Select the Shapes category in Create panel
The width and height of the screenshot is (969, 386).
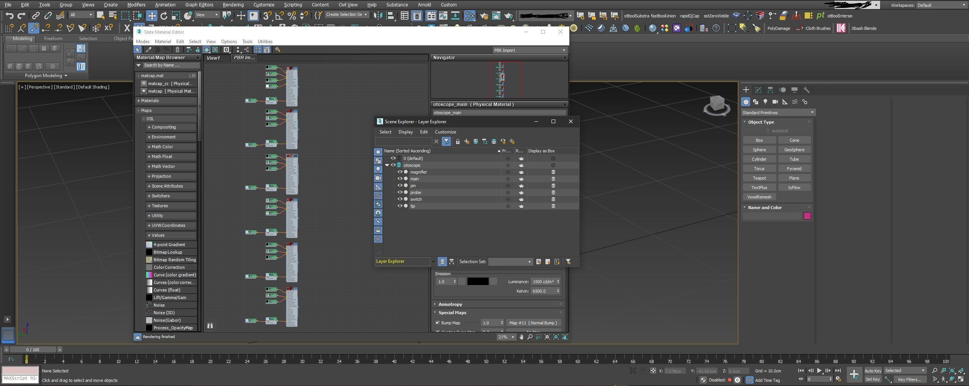(x=756, y=102)
